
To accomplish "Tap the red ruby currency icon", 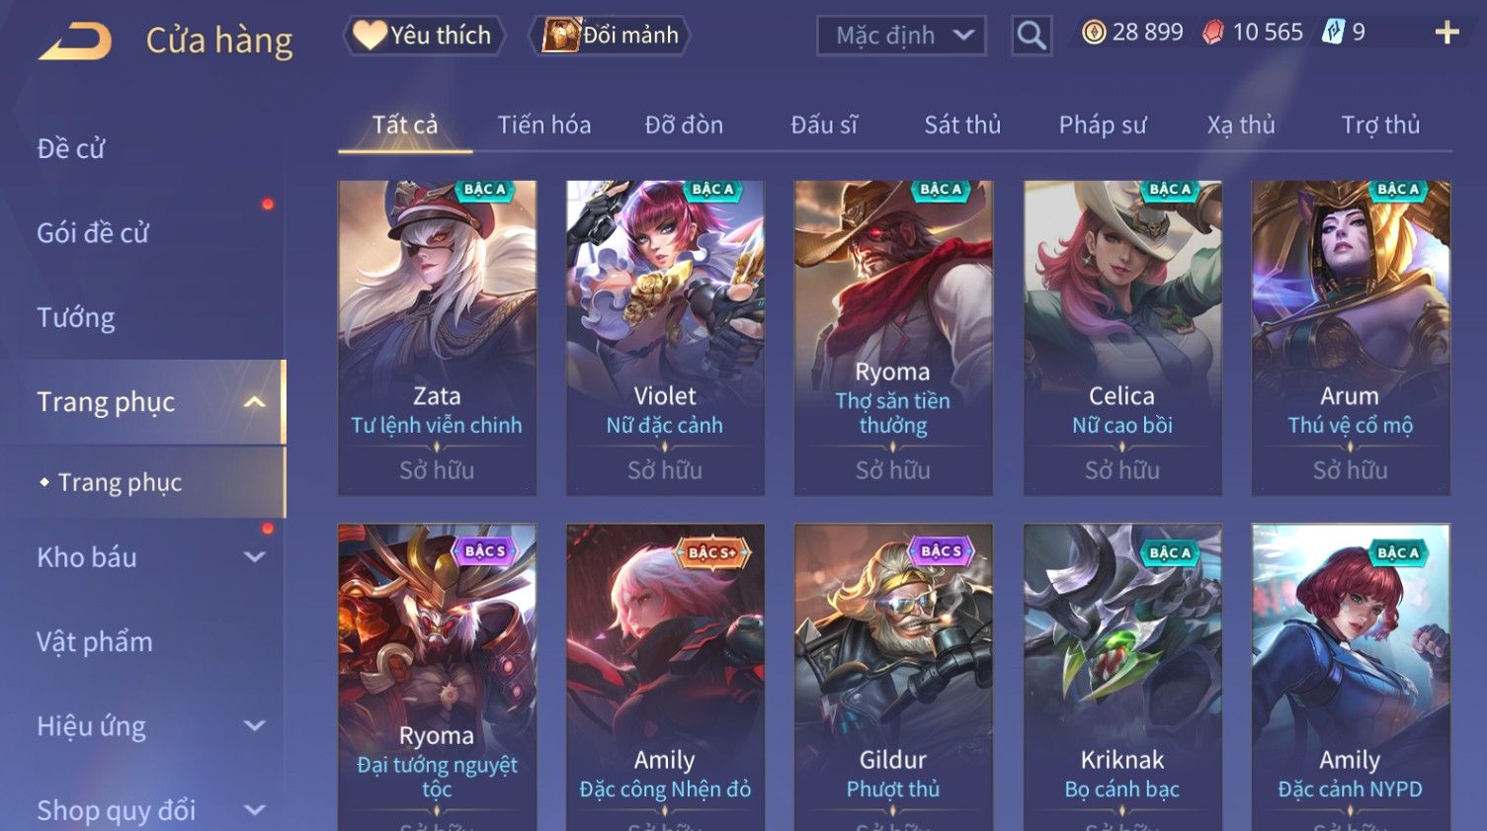I will [x=1212, y=33].
